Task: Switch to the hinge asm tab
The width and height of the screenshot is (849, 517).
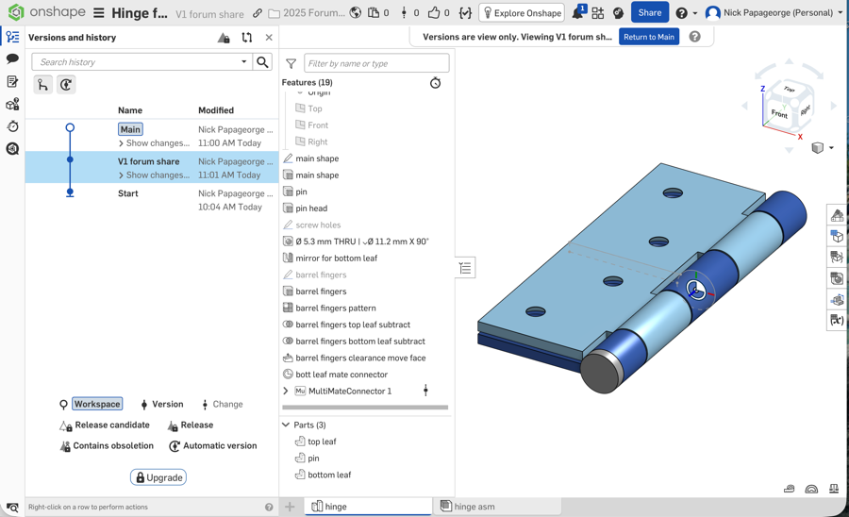Action: pos(474,507)
